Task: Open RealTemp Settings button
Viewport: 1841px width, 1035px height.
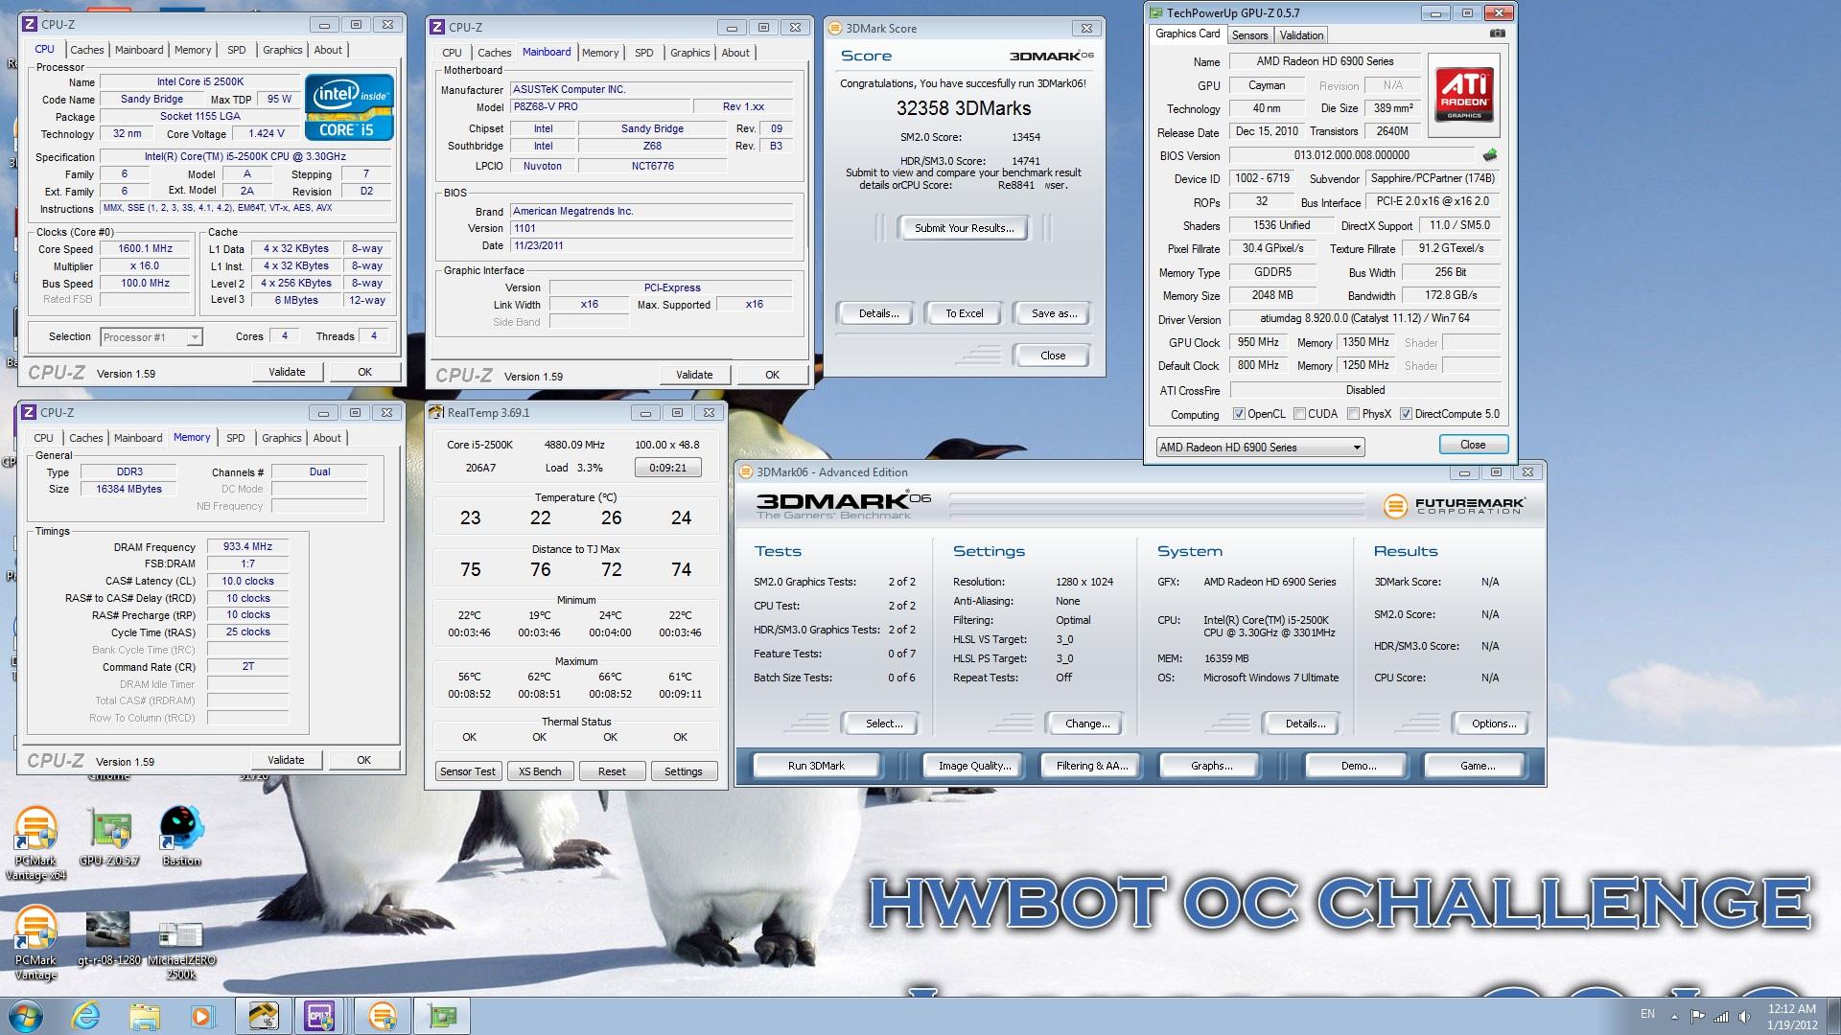Action: [x=684, y=771]
